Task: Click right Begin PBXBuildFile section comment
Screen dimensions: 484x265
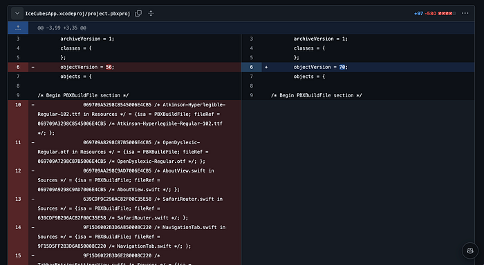Action: click(x=317, y=95)
